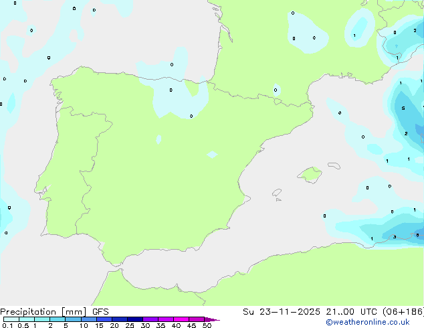The width and height of the screenshot is (424, 328).
Task: Click the '15' legend scale label
Action: [99, 325]
